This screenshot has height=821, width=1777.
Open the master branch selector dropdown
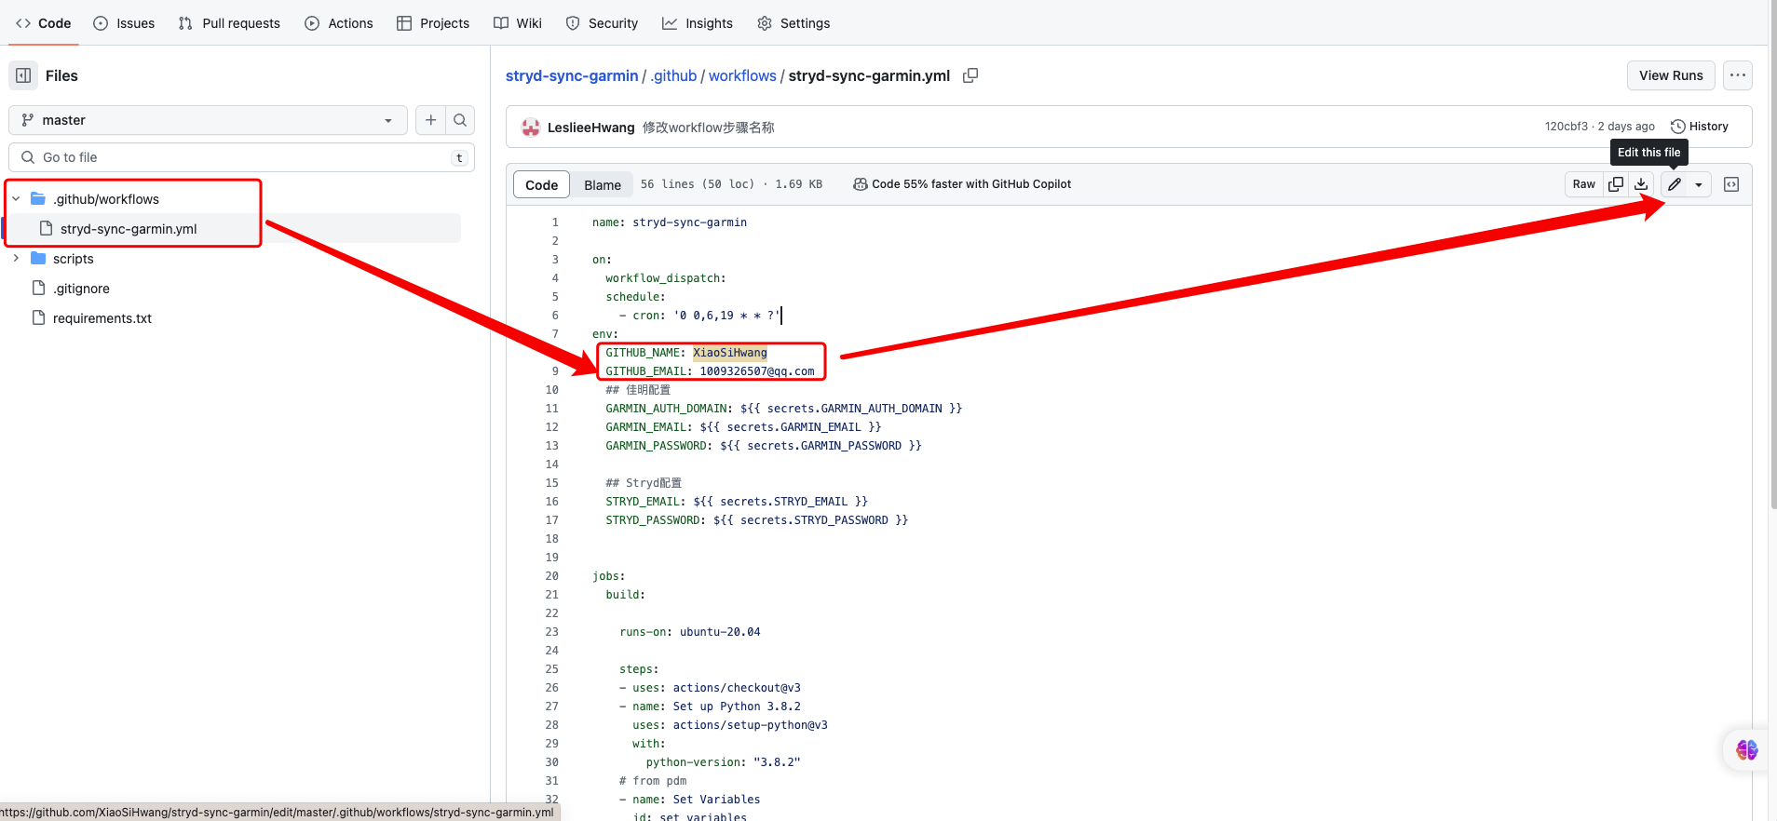(208, 120)
